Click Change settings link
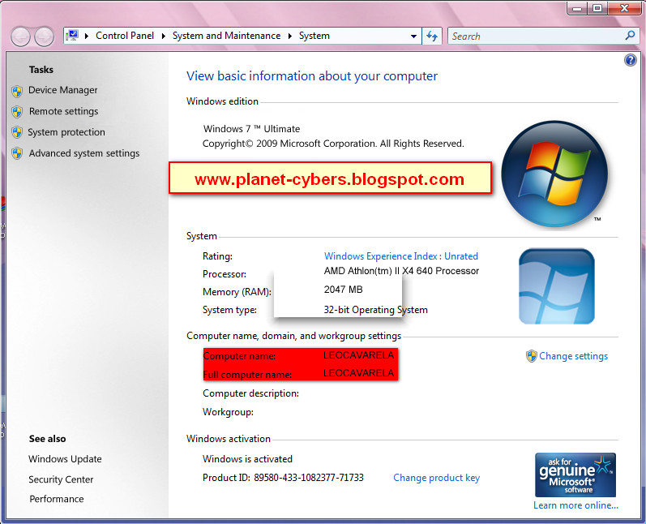Screen dimensions: 646x524 click(574, 356)
